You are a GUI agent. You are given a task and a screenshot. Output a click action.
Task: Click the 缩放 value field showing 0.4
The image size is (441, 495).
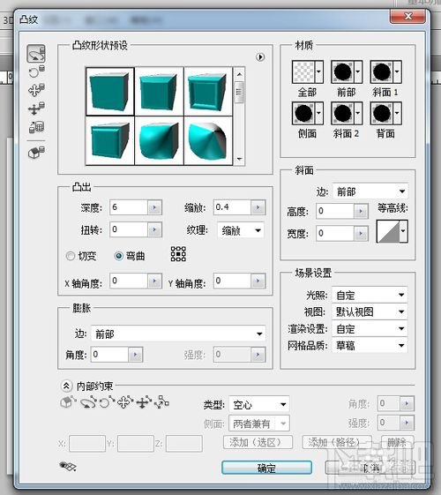click(x=232, y=207)
